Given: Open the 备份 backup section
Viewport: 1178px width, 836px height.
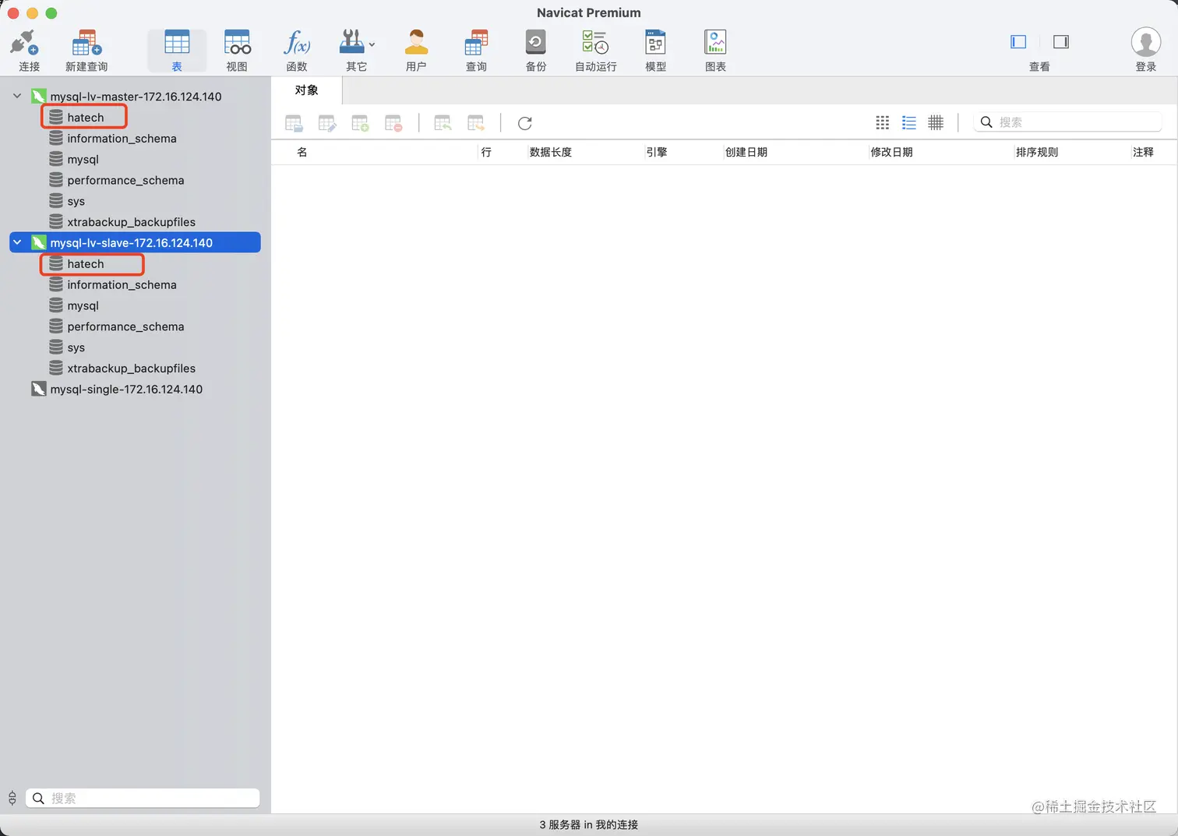Looking at the screenshot, I should coord(536,51).
